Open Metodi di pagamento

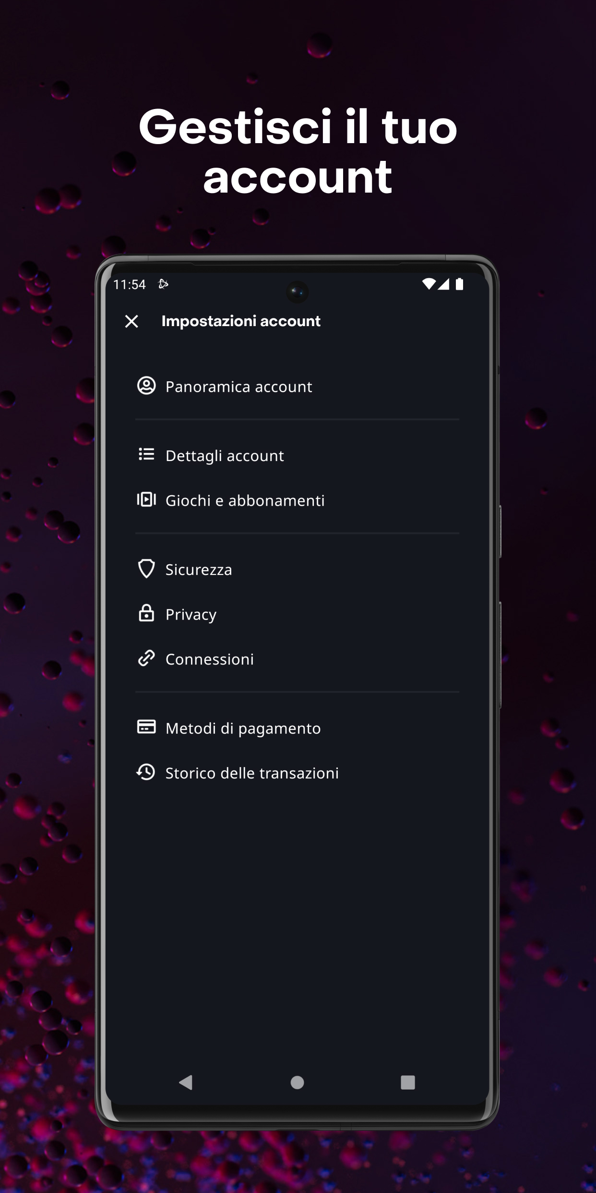(x=297, y=728)
